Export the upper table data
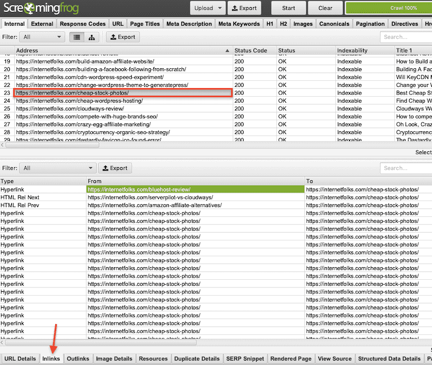The height and width of the screenshot is (365, 432). [x=123, y=37]
